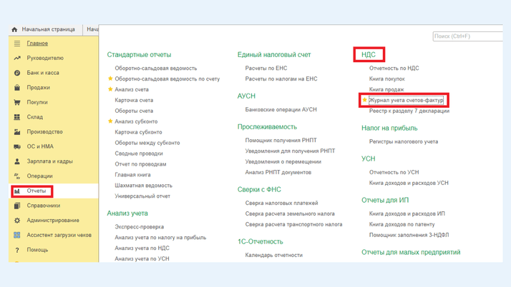
Task: Click the person icon for Зарплата и кадры
Action: point(17,161)
